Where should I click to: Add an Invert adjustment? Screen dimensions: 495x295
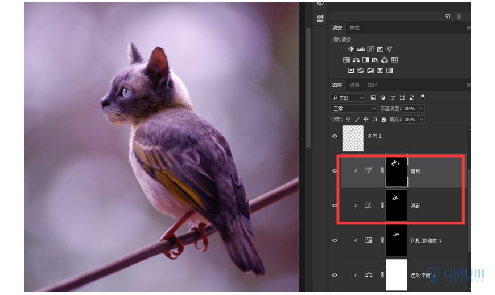pyautogui.click(x=351, y=71)
